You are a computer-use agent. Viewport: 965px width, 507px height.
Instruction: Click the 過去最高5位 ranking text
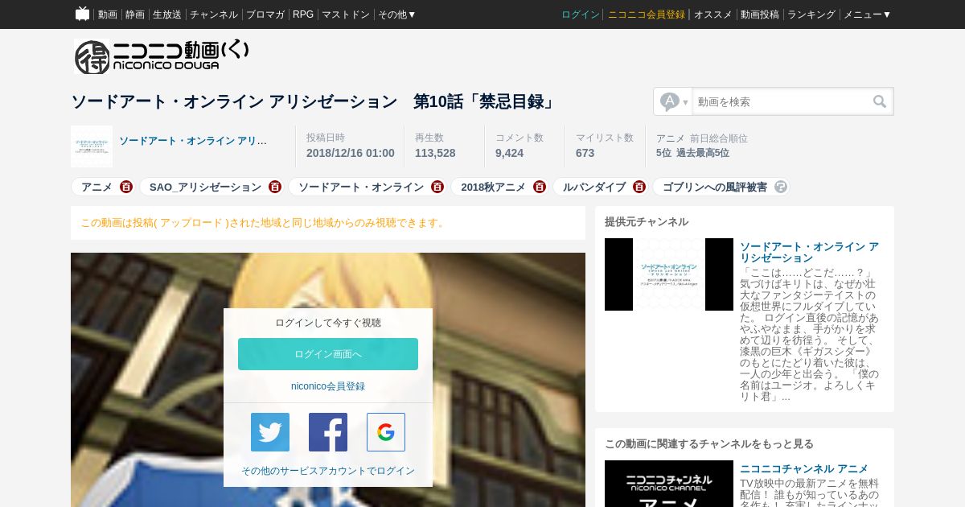click(x=703, y=153)
